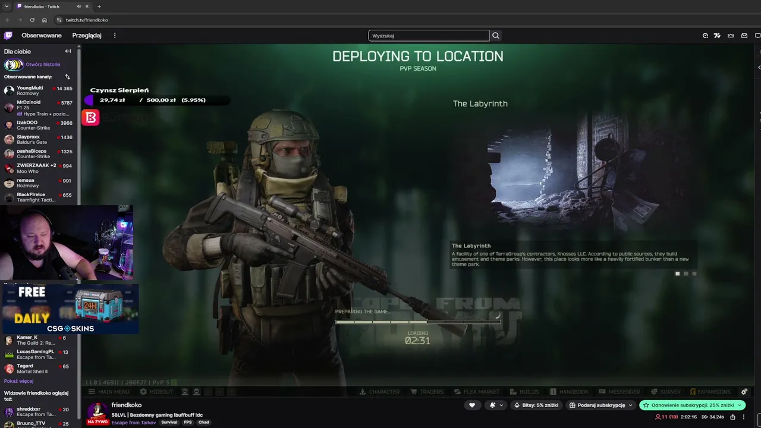The width and height of the screenshot is (761, 428).
Task: Click the search magnifier button
Action: click(x=496, y=36)
